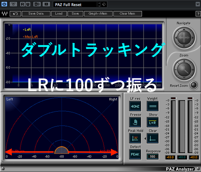This screenshot has height=172, width=201.
Task: Open the top-right plugin menu arrow
Action: pyautogui.click(x=198, y=4)
